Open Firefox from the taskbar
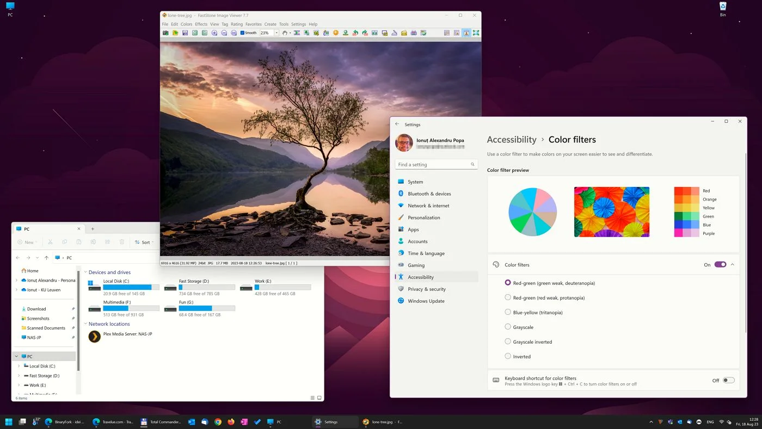The image size is (762, 429). pyautogui.click(x=231, y=421)
